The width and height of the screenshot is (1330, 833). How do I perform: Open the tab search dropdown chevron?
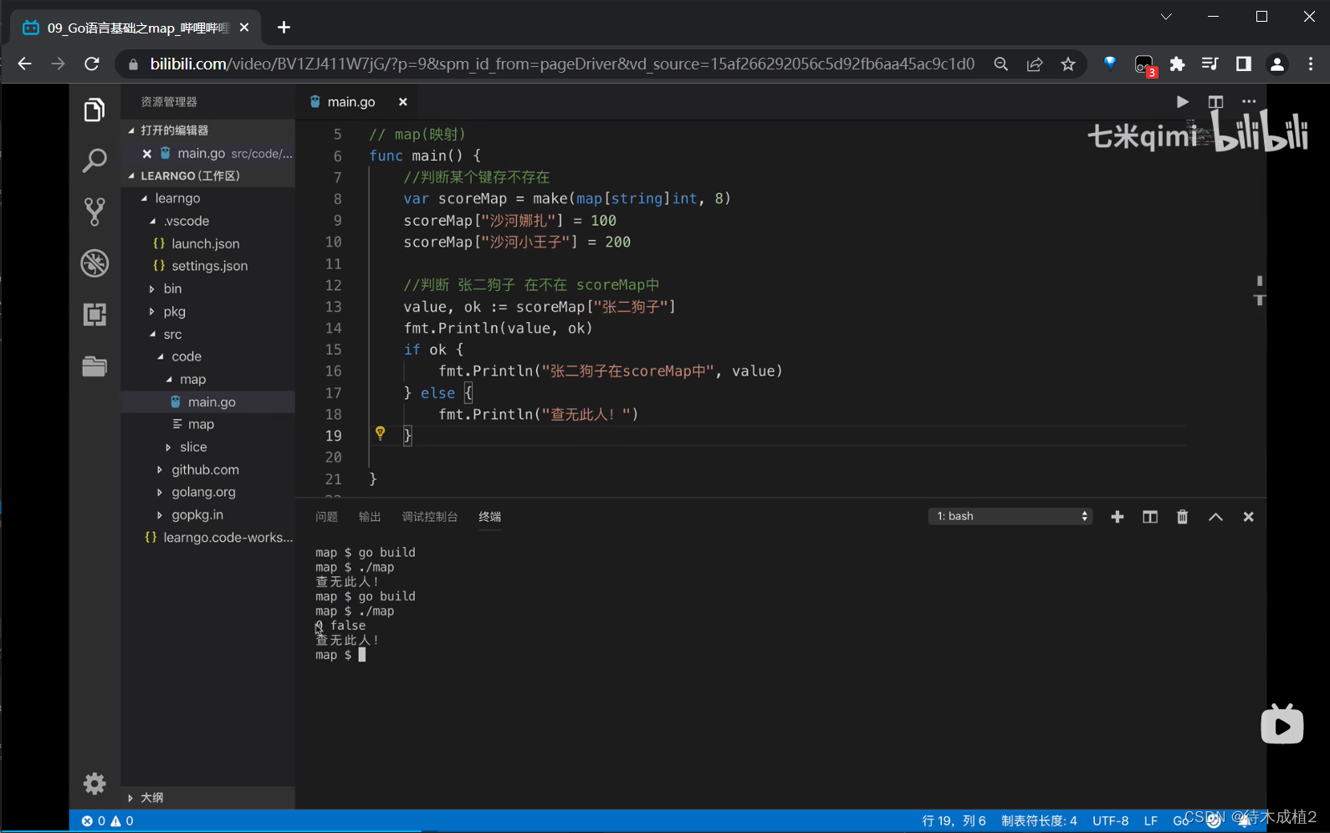pos(1166,17)
